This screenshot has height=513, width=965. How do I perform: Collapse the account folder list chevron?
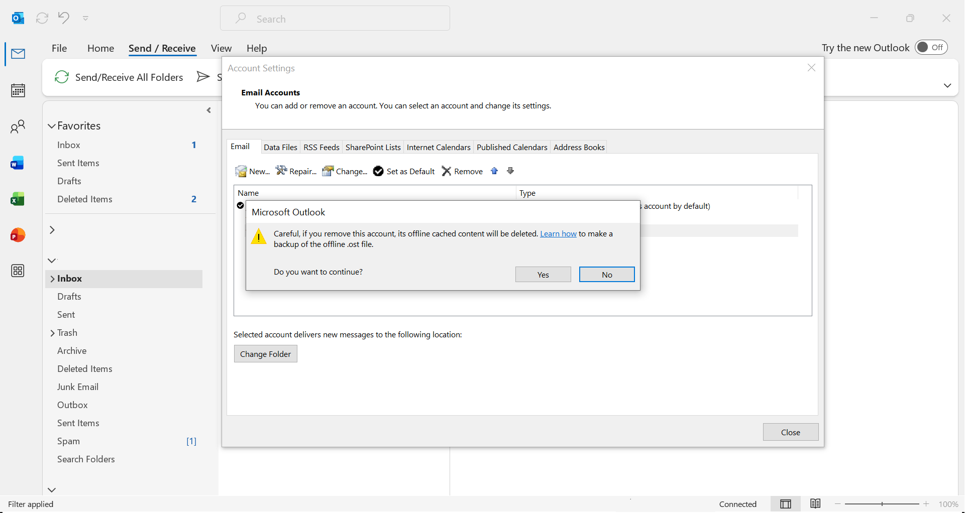(52, 261)
